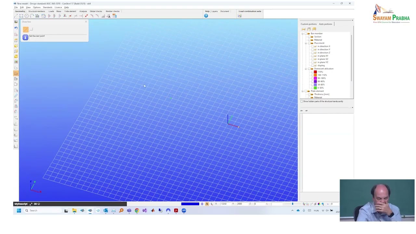Click the first portion icon above the tree
This screenshot has height=234, width=416.
(x=304, y=29)
